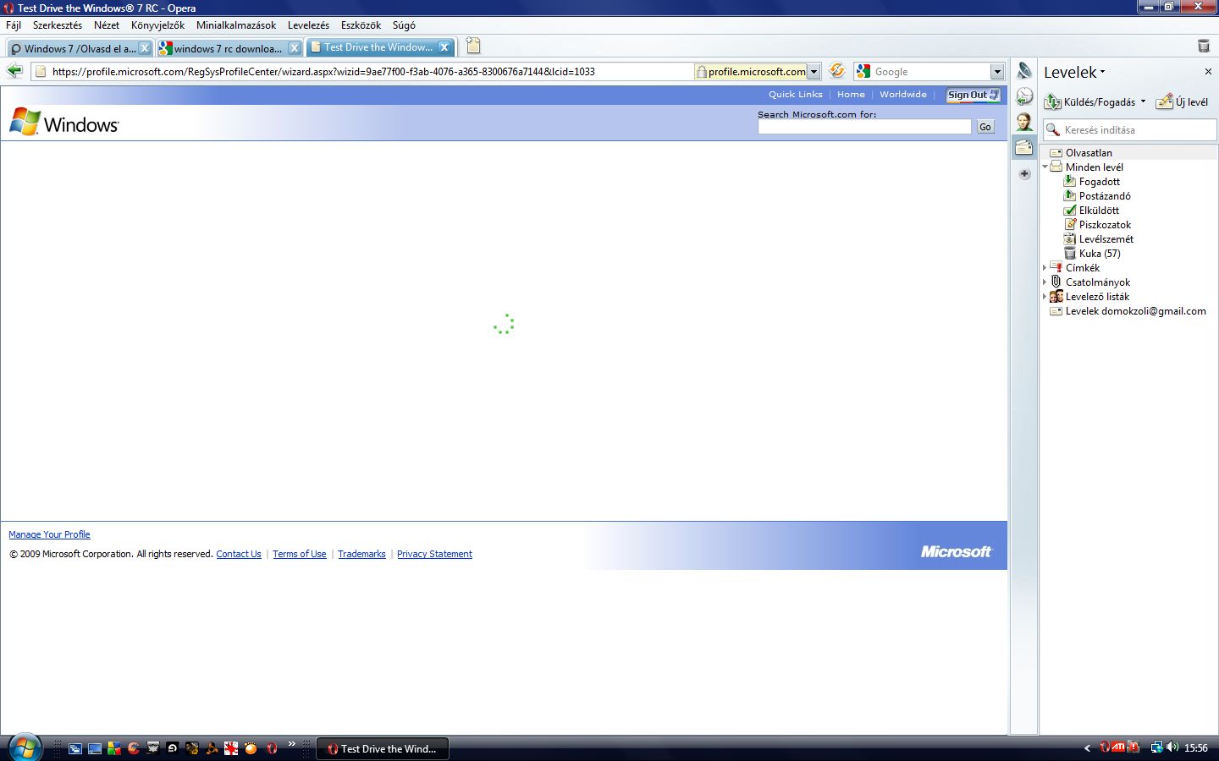Screen dimensions: 1219x761
Task: Click the network connection tray icon
Action: point(1156,747)
